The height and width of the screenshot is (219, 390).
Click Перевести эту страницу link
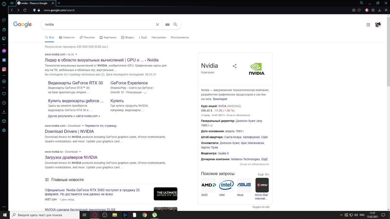click(x=101, y=126)
